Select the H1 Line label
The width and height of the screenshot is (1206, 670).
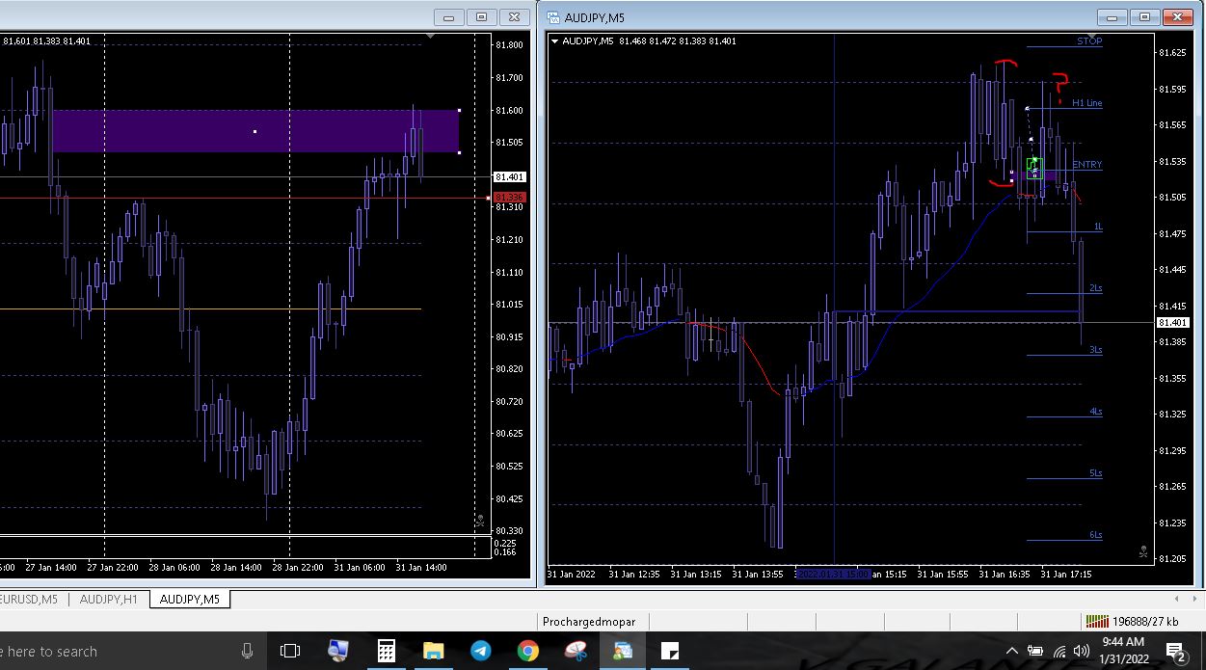(1086, 103)
